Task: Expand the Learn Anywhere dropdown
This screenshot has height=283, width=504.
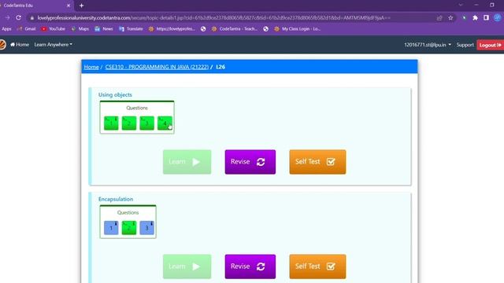Action: (x=53, y=45)
